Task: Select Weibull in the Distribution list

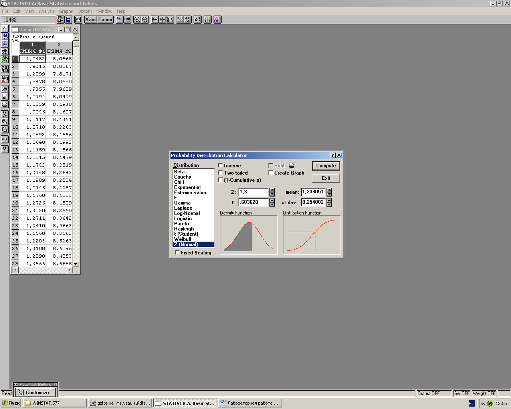Action: (x=194, y=239)
